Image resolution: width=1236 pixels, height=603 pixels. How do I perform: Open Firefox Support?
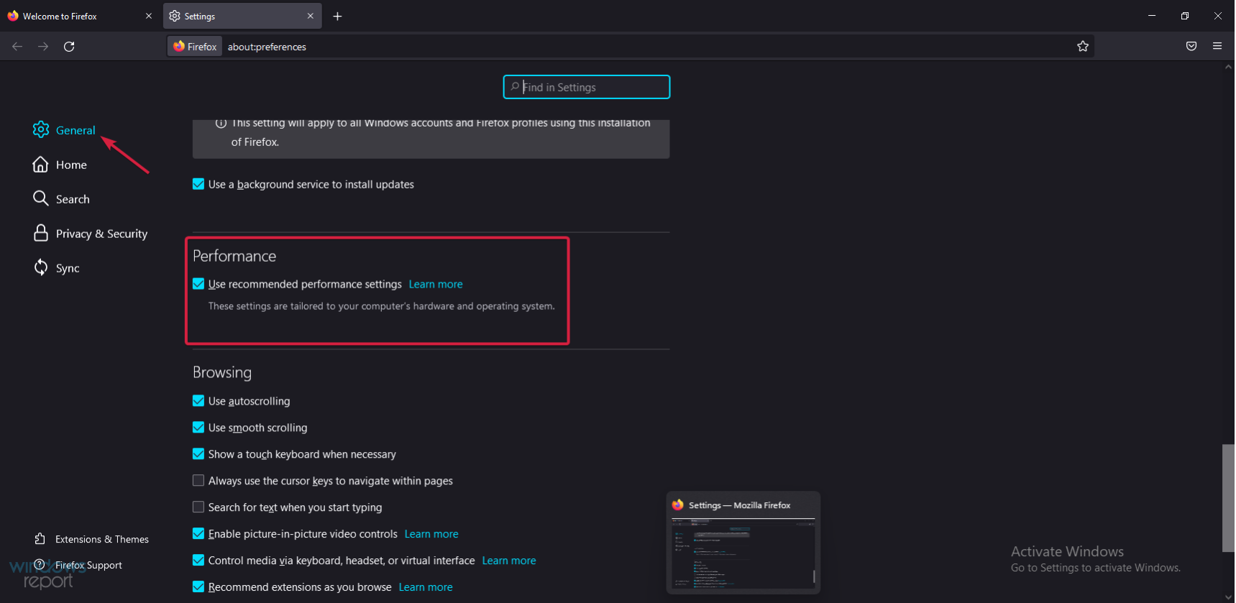pos(78,565)
